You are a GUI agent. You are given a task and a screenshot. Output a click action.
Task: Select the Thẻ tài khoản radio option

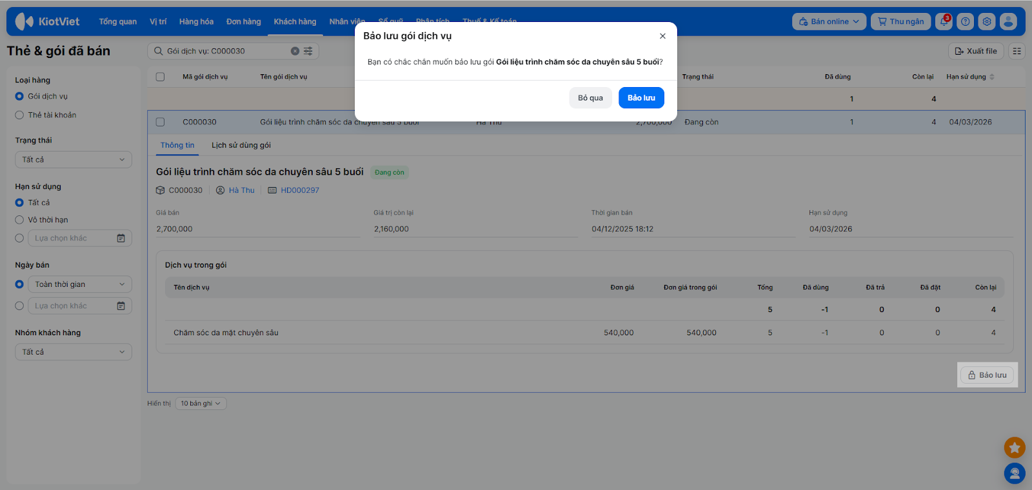coord(19,115)
